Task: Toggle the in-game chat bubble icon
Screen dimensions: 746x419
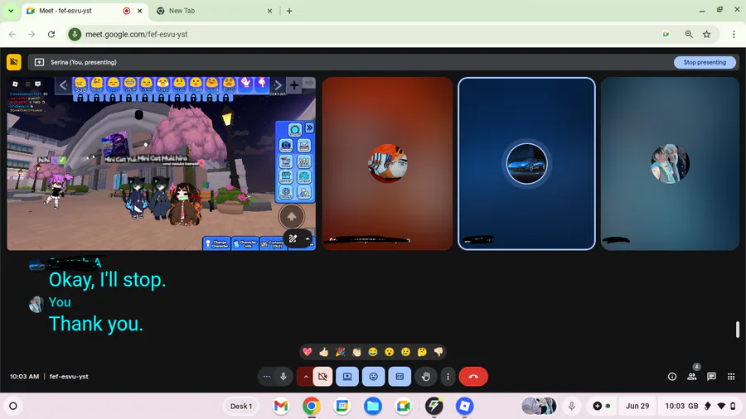Action: [38, 84]
